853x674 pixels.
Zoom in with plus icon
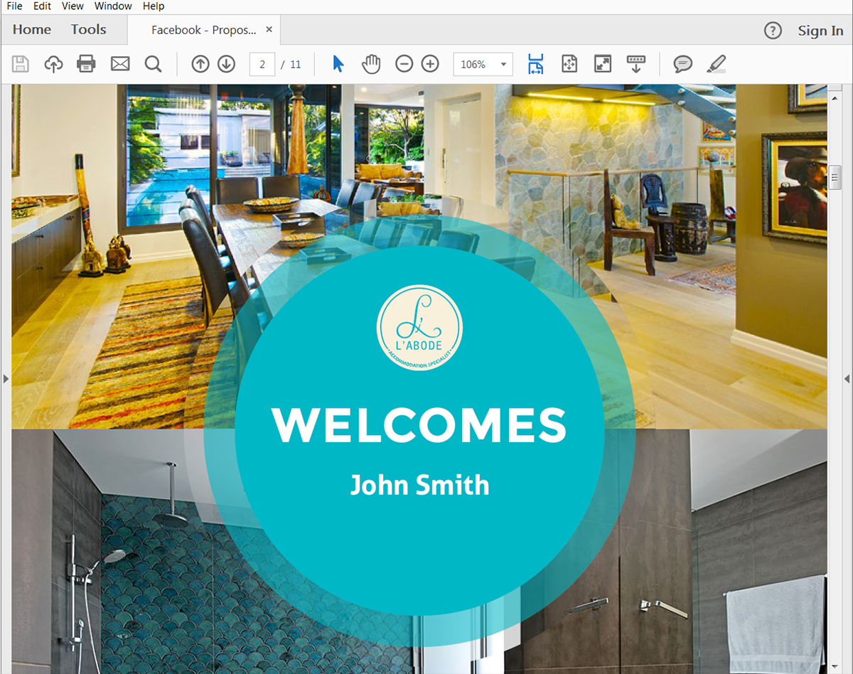tap(430, 64)
